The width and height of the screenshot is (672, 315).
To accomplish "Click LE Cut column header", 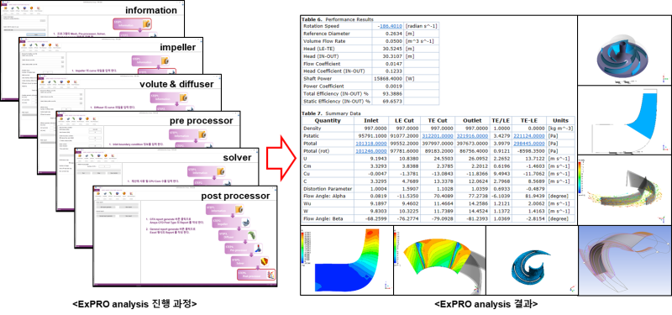I will (404, 121).
